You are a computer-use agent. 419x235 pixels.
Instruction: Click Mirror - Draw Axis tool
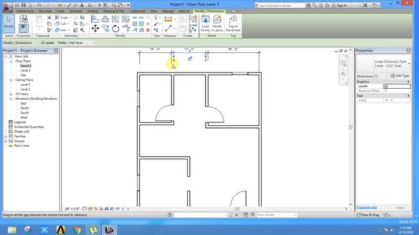125,19
